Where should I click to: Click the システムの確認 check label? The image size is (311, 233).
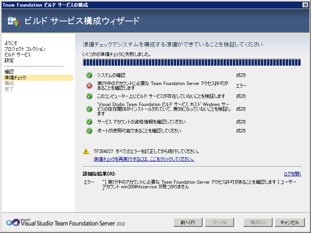tap(111, 75)
